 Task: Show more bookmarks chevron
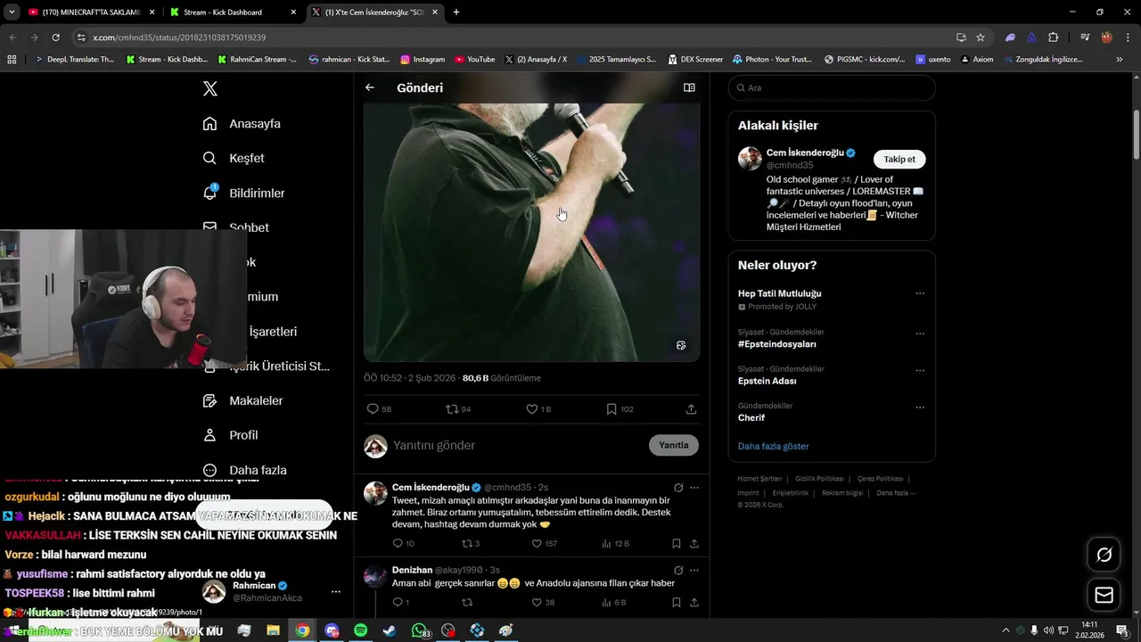tap(1120, 60)
